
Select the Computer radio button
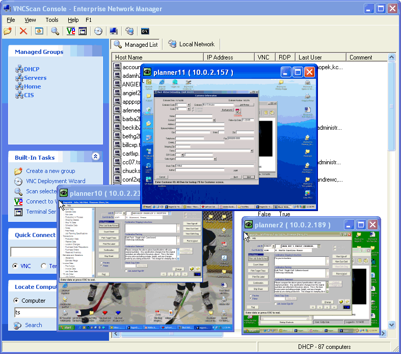pos(16,301)
